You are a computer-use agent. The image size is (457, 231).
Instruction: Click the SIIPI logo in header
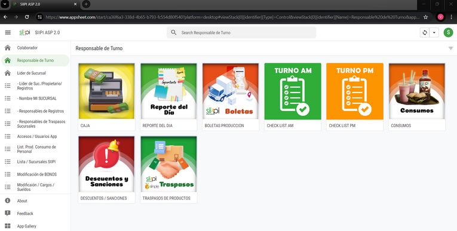click(24, 32)
